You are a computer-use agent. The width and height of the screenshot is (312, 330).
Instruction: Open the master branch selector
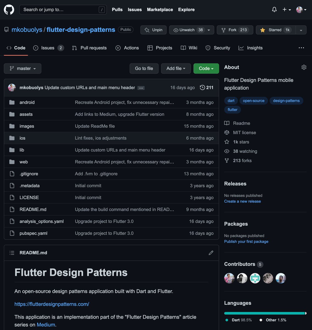coord(23,68)
